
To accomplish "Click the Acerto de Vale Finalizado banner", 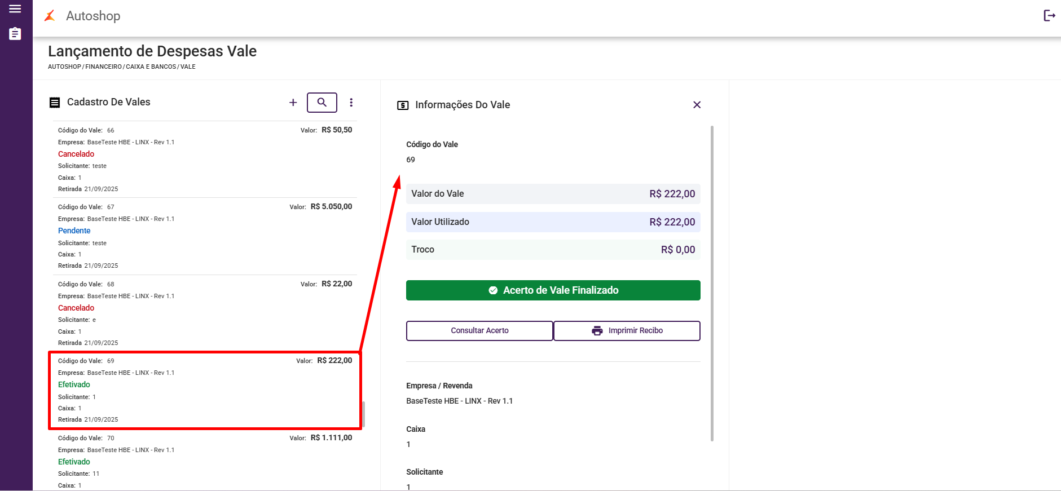I will [x=553, y=290].
